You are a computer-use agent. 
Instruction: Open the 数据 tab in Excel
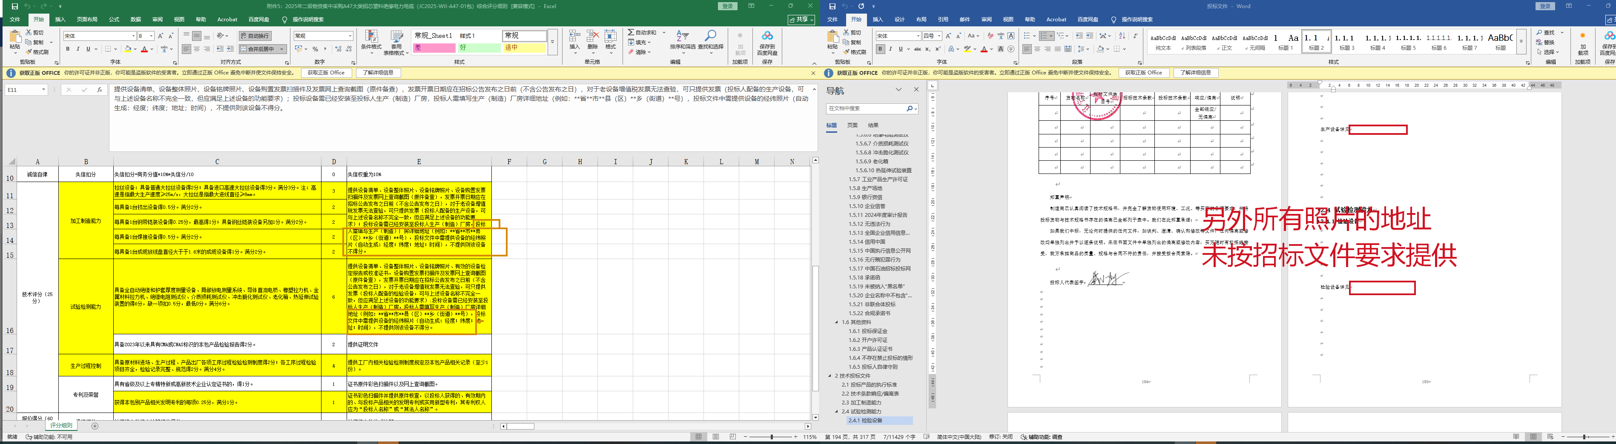coord(135,20)
